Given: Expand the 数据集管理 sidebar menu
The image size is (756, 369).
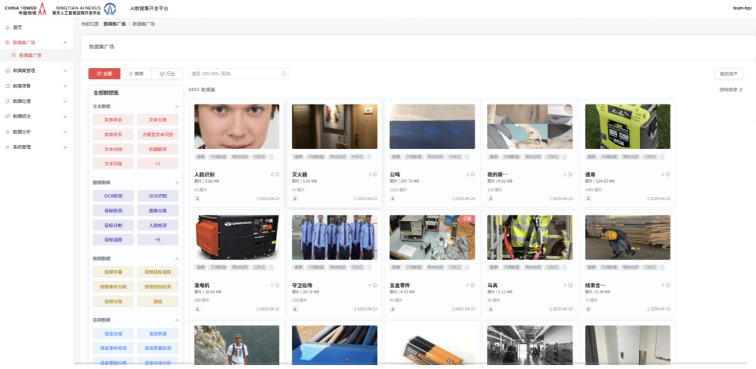Looking at the screenshot, I should click(x=65, y=71).
